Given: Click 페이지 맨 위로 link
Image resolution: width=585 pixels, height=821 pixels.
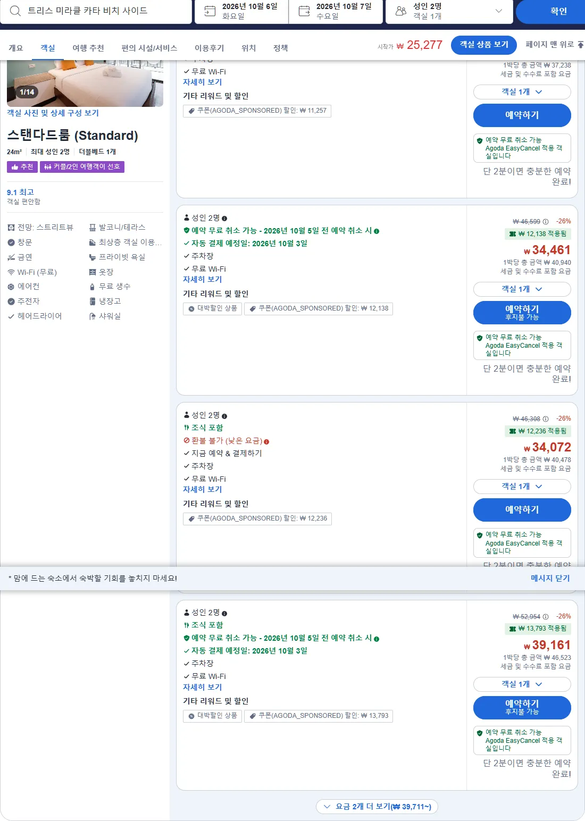Looking at the screenshot, I should click(x=554, y=45).
